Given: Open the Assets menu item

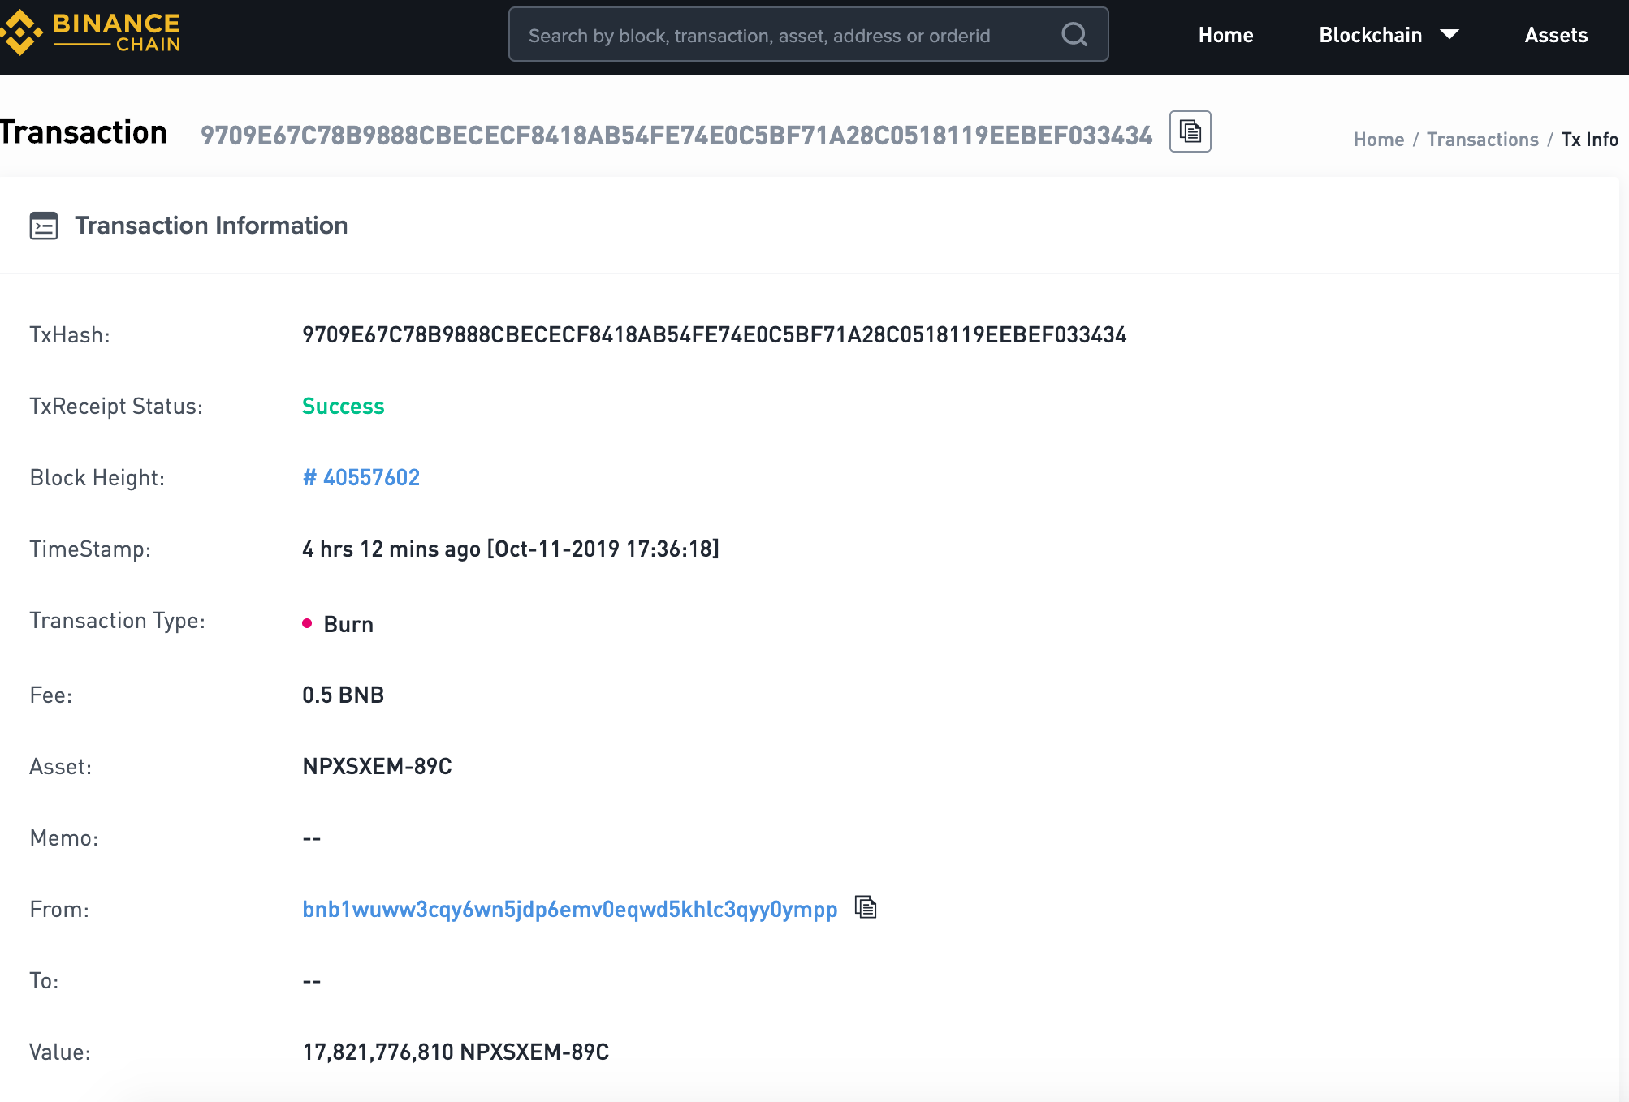Looking at the screenshot, I should [x=1556, y=35].
